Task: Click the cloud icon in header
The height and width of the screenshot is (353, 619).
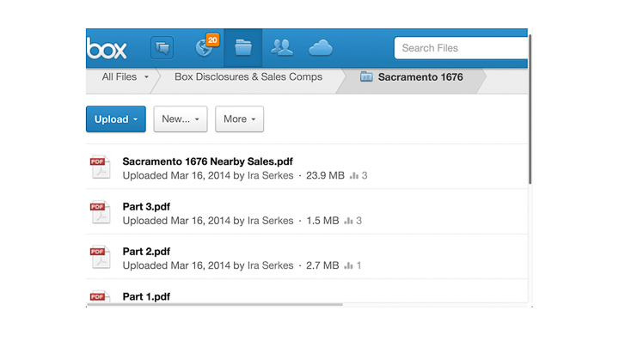Action: tap(320, 48)
